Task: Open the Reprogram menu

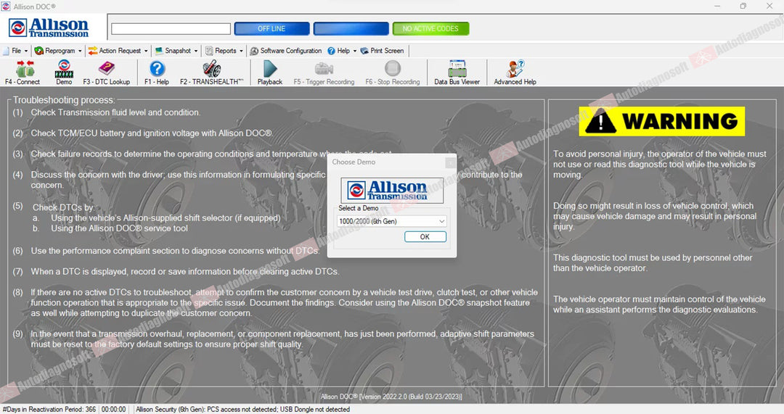Action: [x=58, y=51]
